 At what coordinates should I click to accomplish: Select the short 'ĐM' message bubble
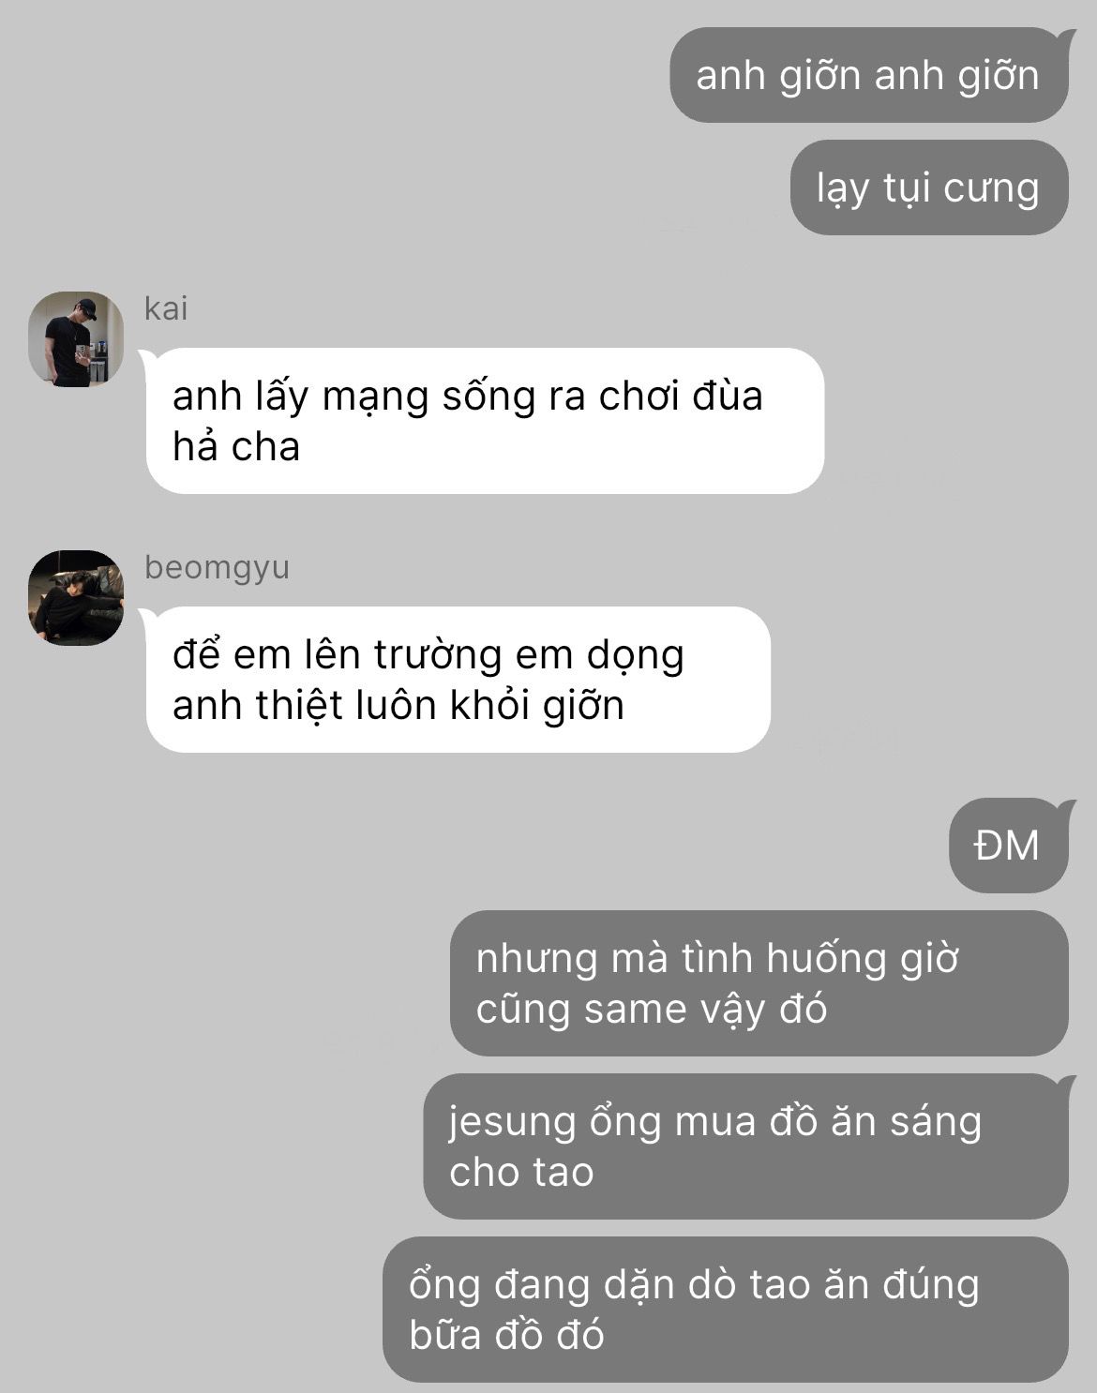click(x=1009, y=846)
